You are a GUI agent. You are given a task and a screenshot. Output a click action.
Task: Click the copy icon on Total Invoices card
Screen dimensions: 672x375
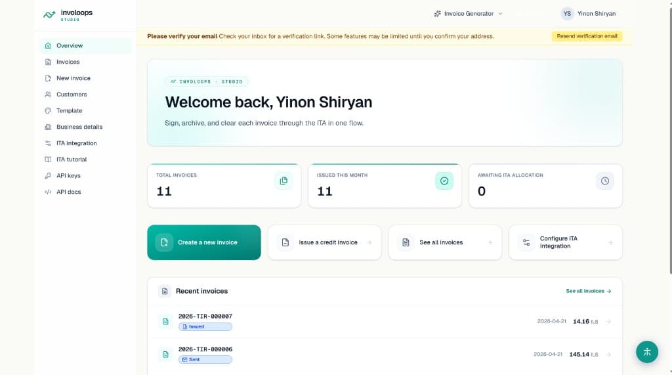pos(283,181)
